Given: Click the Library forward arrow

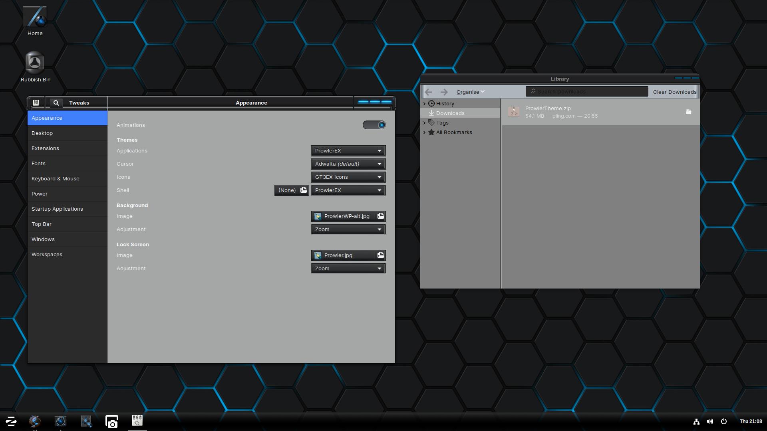Looking at the screenshot, I should click(x=444, y=92).
